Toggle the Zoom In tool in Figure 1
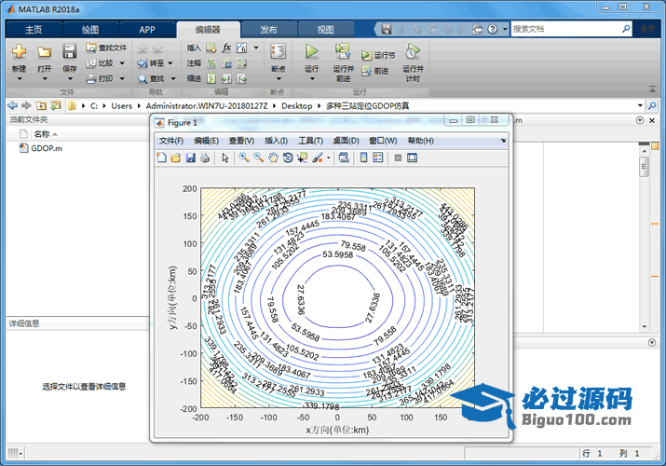The image size is (666, 466). coord(244,158)
